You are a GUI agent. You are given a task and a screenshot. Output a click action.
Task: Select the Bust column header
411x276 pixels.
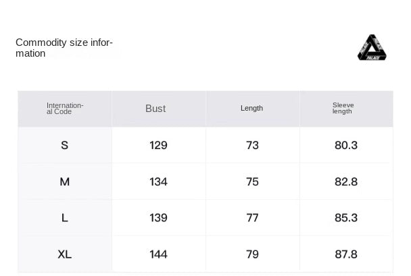(x=155, y=109)
